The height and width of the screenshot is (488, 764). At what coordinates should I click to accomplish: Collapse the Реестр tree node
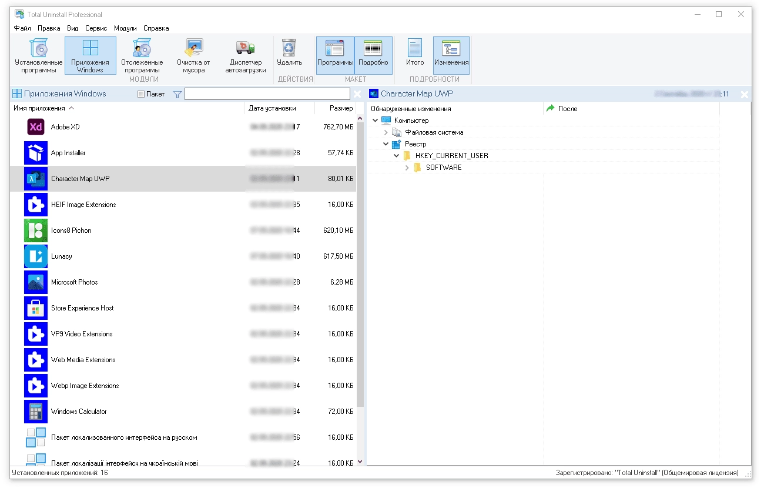[x=386, y=144]
